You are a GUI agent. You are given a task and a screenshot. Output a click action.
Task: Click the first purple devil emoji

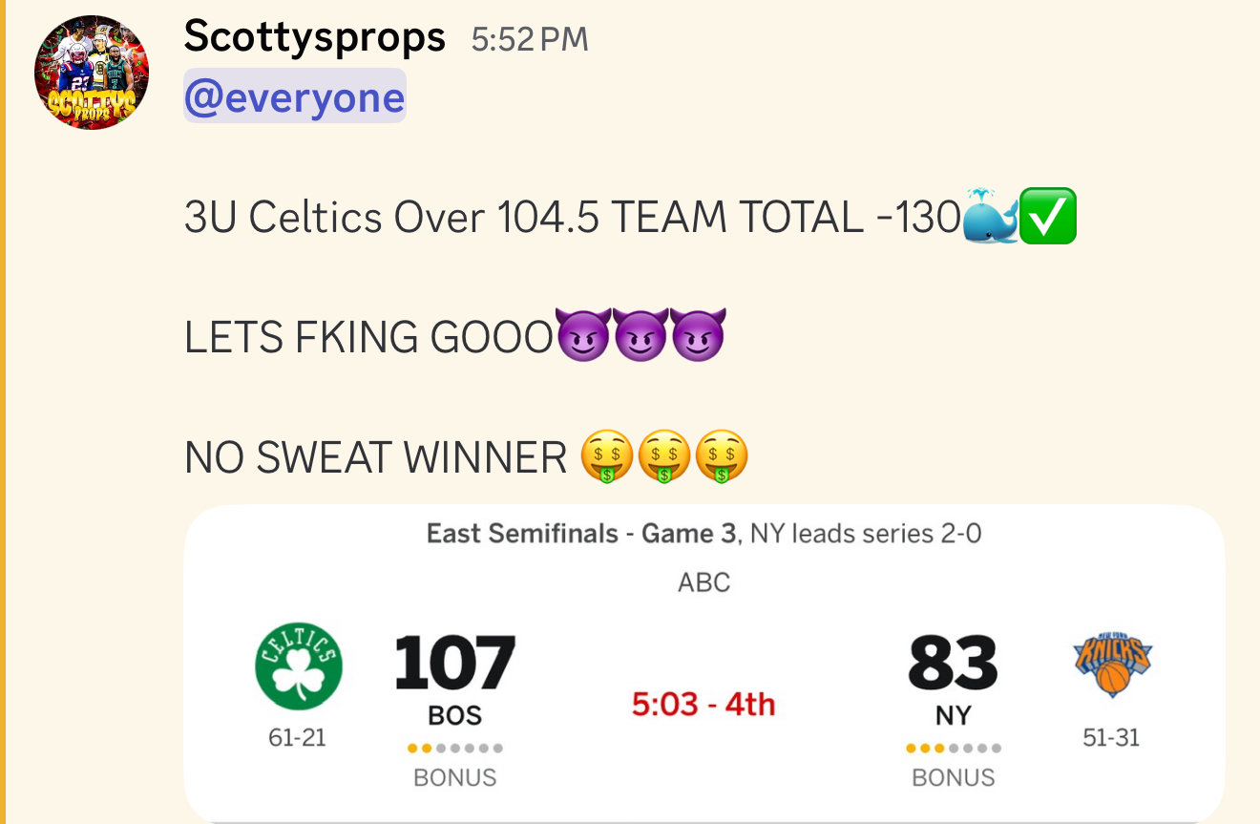click(582, 336)
